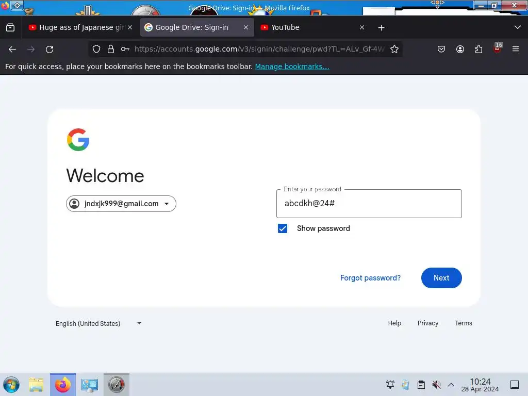Open the gauge app in the taskbar

[116, 385]
